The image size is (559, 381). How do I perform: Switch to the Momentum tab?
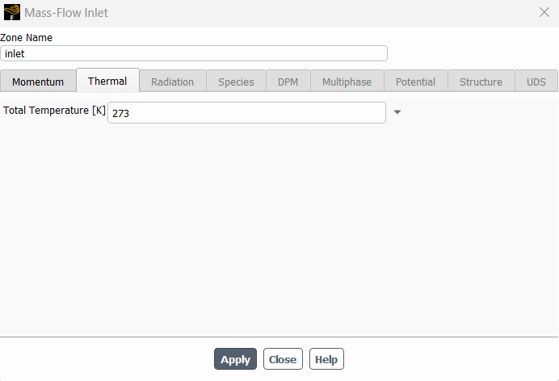(38, 82)
